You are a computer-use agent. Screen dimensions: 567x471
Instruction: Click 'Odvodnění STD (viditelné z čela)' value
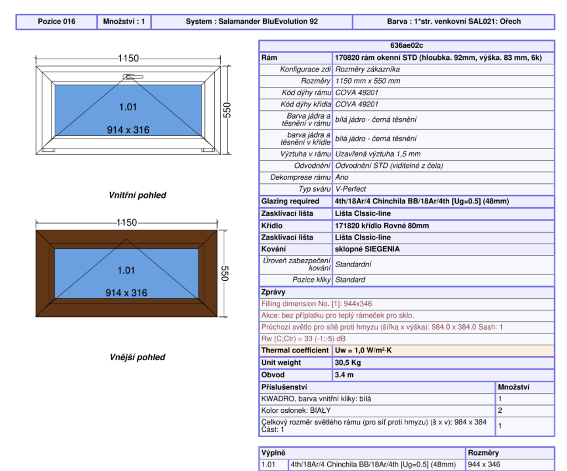coord(389,166)
